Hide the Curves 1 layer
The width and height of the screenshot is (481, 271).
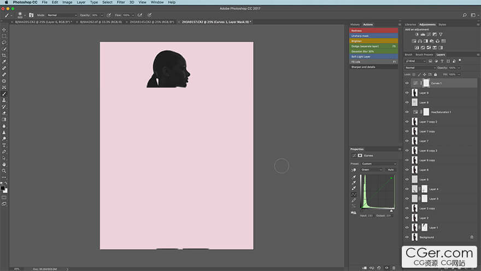[x=407, y=83]
